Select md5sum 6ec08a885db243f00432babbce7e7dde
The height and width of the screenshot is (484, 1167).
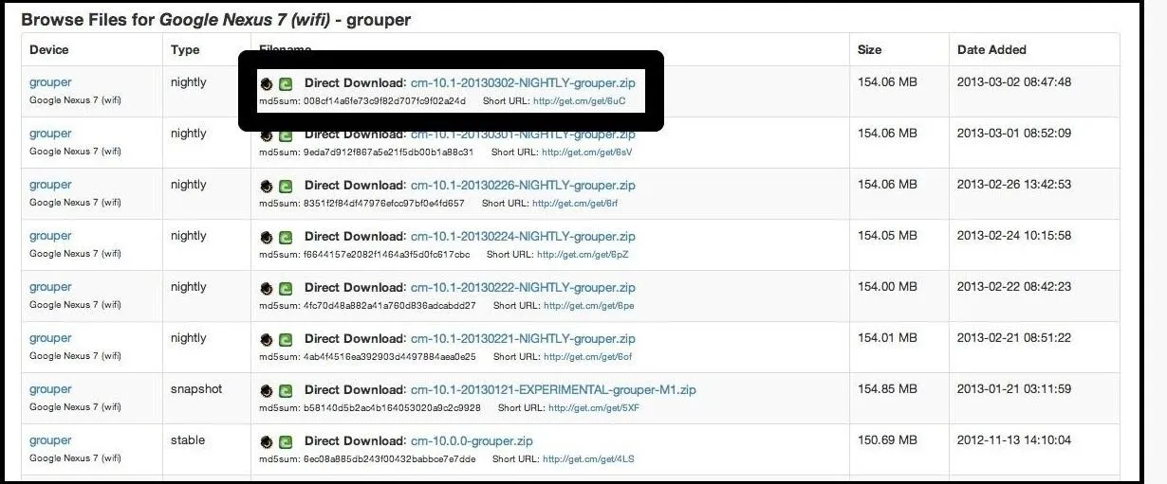[389, 458]
